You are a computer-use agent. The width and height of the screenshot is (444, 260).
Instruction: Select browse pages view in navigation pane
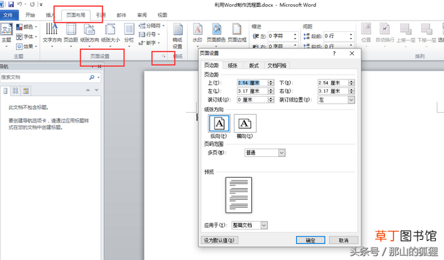[15, 91]
